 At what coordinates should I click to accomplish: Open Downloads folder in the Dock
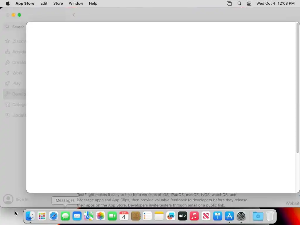tap(258, 216)
